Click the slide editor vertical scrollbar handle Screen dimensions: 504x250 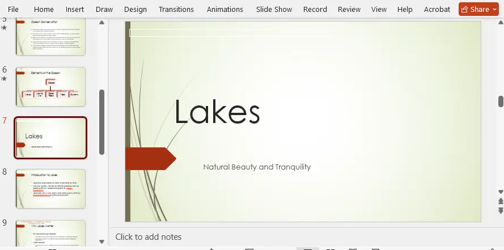[x=501, y=101]
